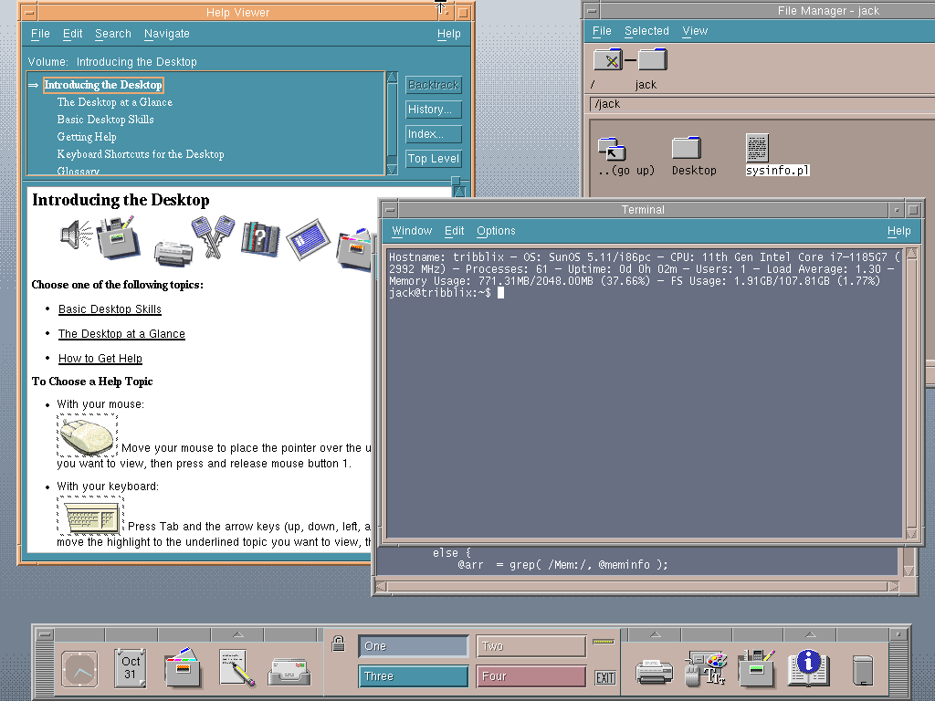Viewport: 935px width, 701px height.
Task: Launch File Manager from front panel drawer icon
Action: [184, 669]
